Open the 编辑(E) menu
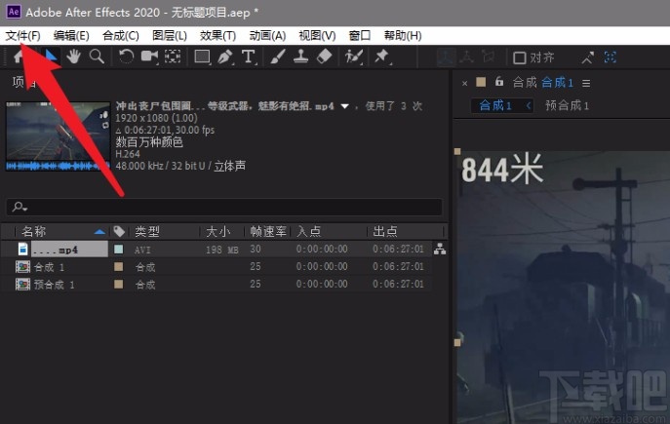Viewport: 670px width, 424px height. pos(71,35)
